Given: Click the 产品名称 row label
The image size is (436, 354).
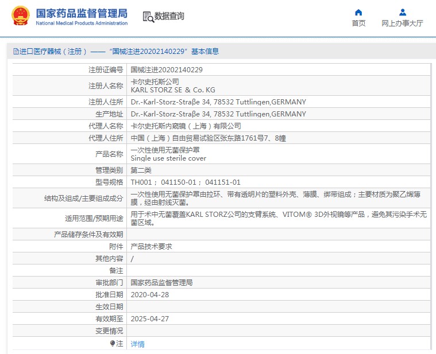Looking at the screenshot, I should pos(109,154).
